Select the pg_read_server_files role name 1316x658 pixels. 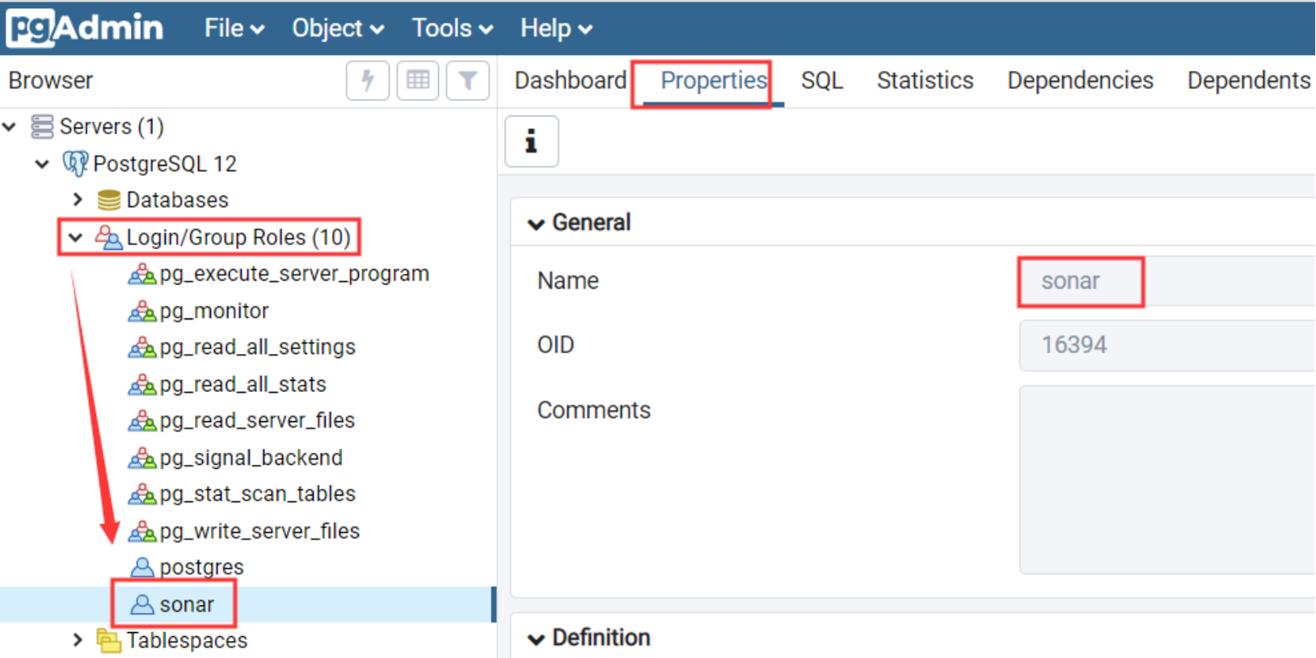pyautogui.click(x=257, y=420)
